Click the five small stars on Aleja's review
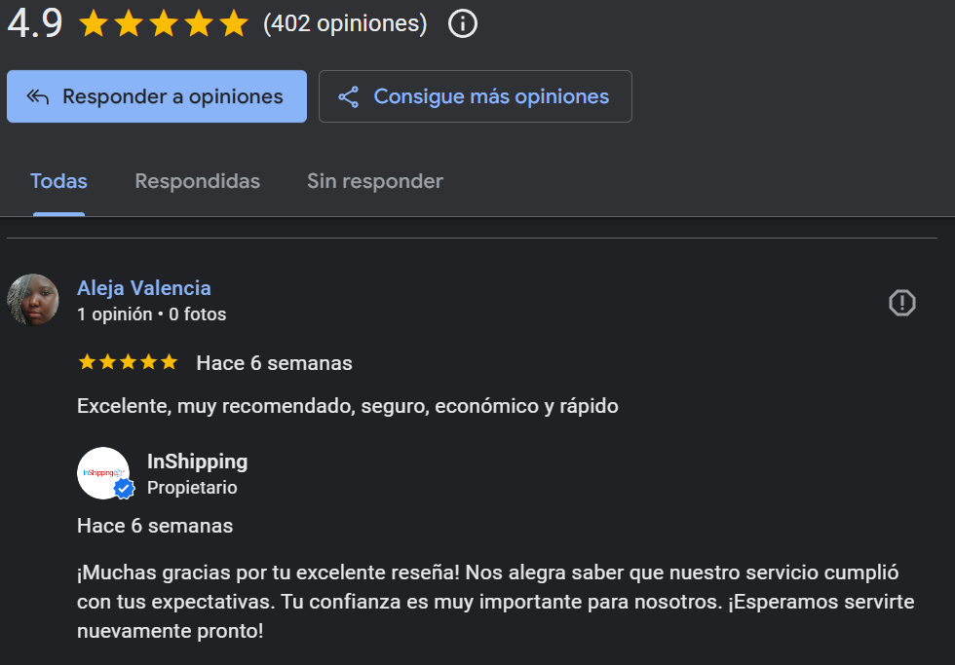The height and width of the screenshot is (665, 955). coord(128,362)
